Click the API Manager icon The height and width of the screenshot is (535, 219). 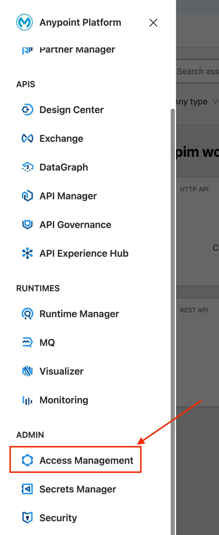coord(27,196)
